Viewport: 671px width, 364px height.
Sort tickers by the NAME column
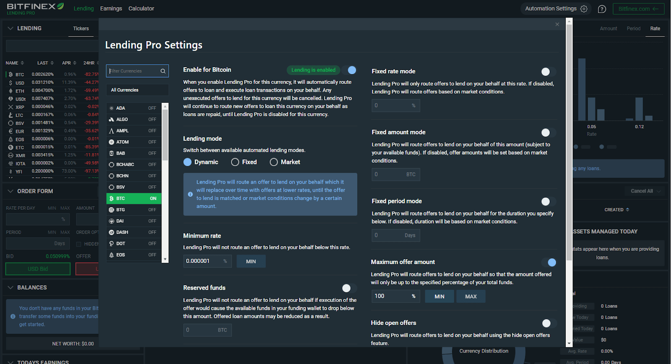15,63
